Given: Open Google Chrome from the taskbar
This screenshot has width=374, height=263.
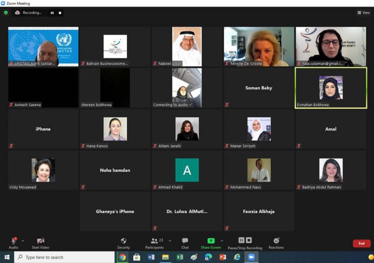Looking at the screenshot, I should tap(122, 257).
